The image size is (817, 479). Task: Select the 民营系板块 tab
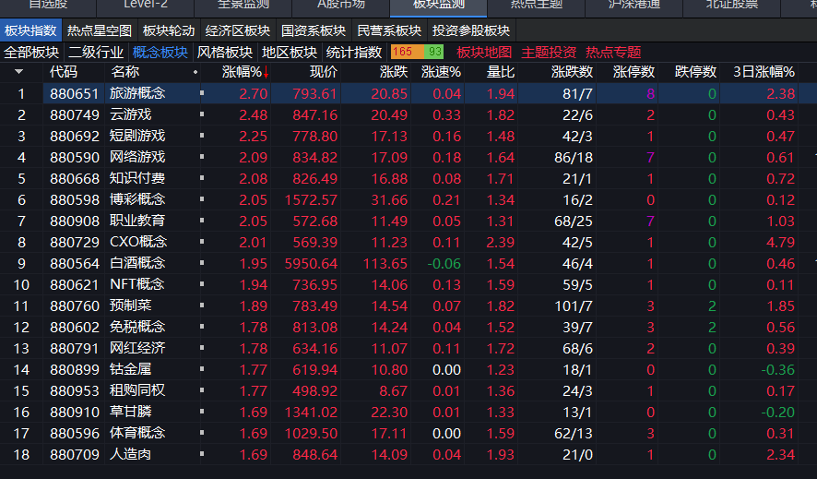pos(389,30)
